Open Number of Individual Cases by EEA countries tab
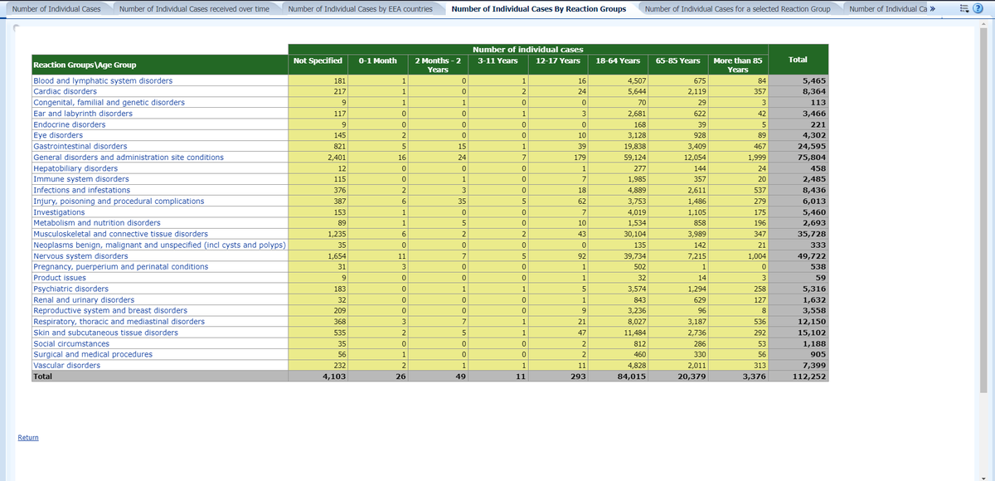The height and width of the screenshot is (481, 995). [x=360, y=8]
